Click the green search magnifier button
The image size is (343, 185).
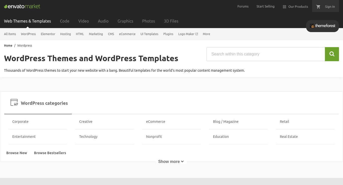click(332, 54)
